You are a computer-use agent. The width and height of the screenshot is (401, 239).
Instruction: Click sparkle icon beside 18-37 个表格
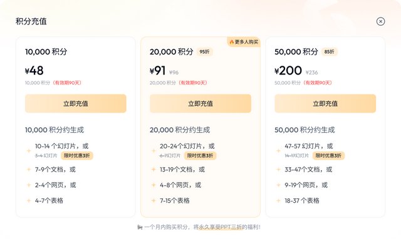coord(278,200)
